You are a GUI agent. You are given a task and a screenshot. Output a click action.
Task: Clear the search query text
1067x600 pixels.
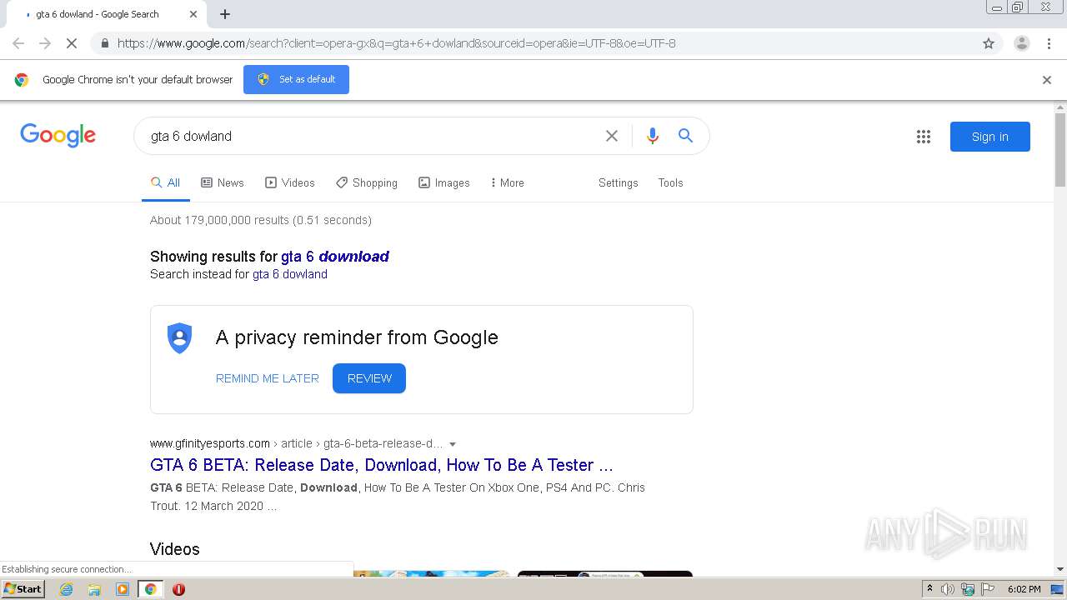[612, 136]
